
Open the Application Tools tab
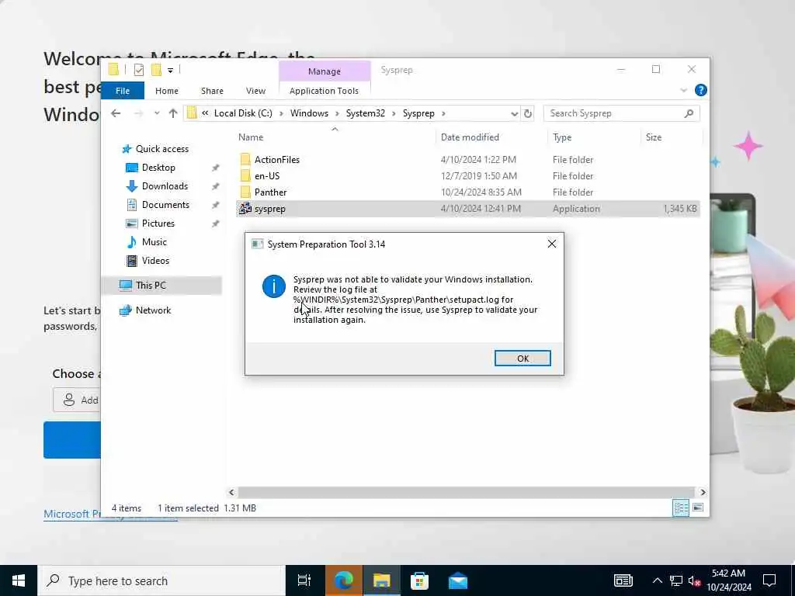click(324, 91)
